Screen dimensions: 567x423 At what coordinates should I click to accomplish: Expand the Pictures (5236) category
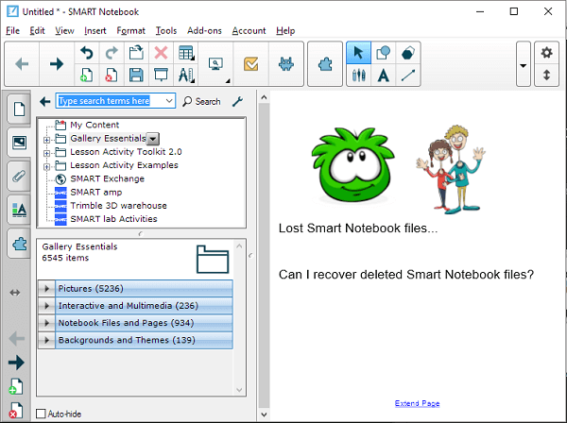(x=45, y=289)
